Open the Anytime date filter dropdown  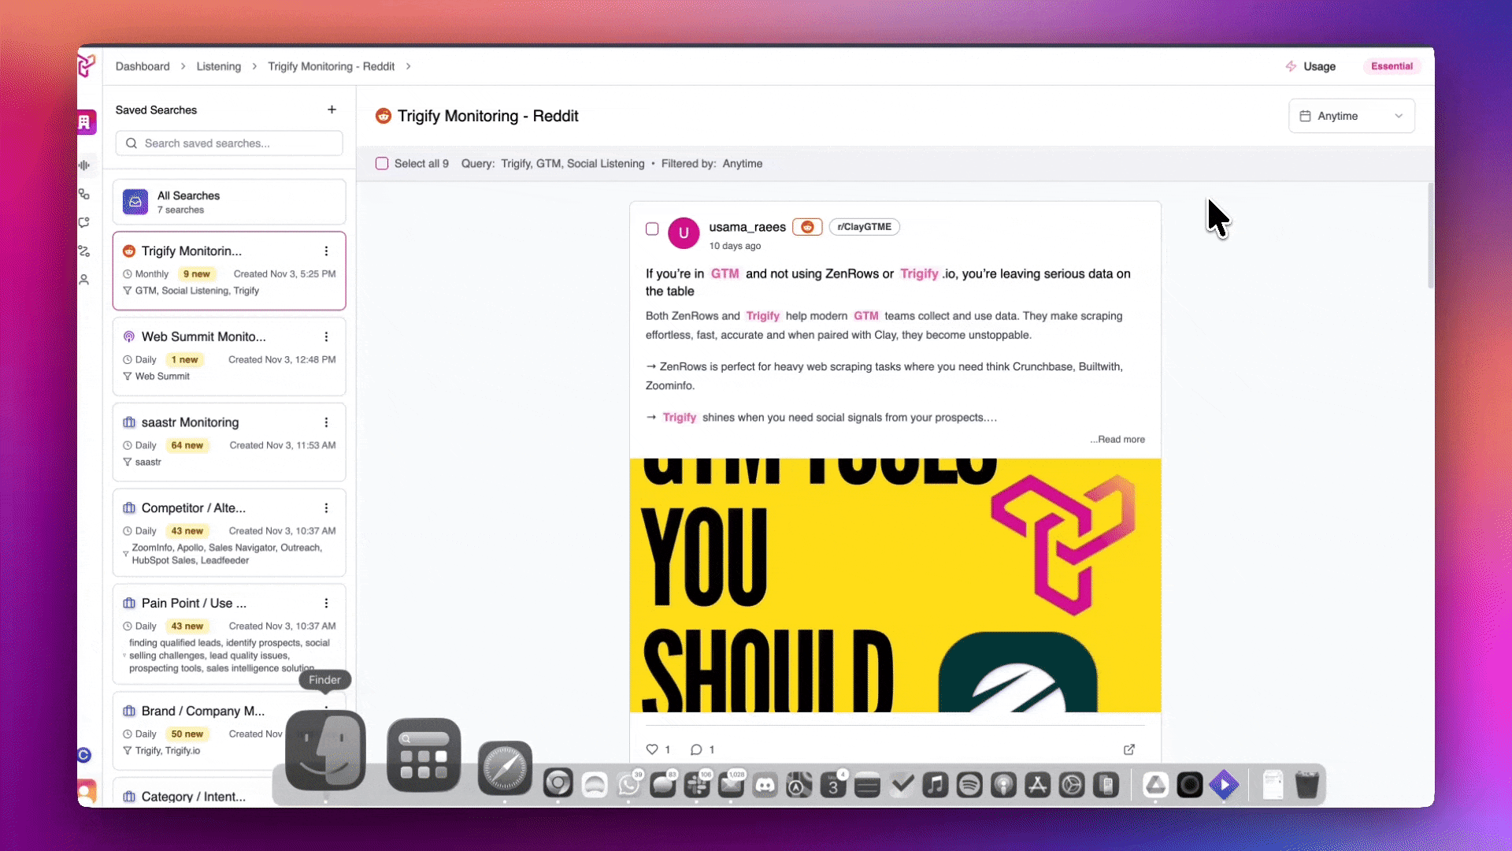(1351, 116)
